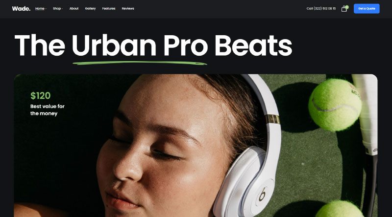Open the Shop navigation item
This screenshot has width=392, height=217.
pos(57,8)
